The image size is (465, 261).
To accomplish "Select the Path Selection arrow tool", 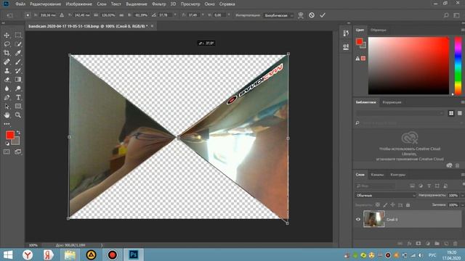I will point(7,107).
